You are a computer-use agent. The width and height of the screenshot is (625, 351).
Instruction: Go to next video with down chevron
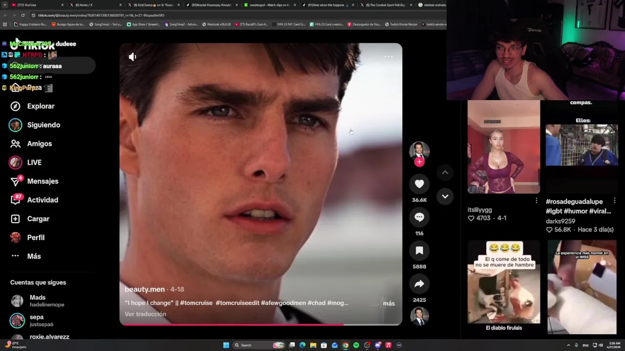[445, 196]
